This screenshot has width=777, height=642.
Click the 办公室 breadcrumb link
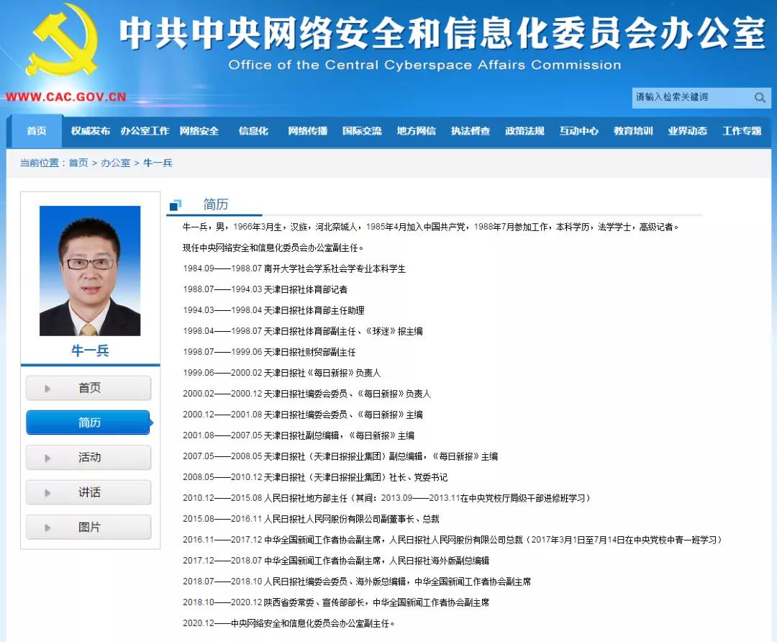[x=115, y=163]
